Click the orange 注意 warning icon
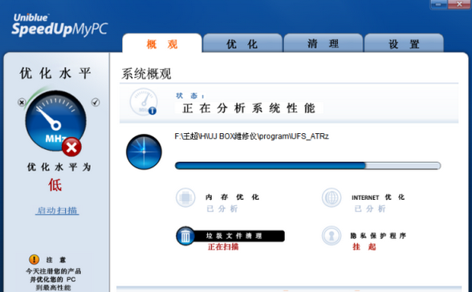472x292 pixels. pyautogui.click(x=34, y=259)
